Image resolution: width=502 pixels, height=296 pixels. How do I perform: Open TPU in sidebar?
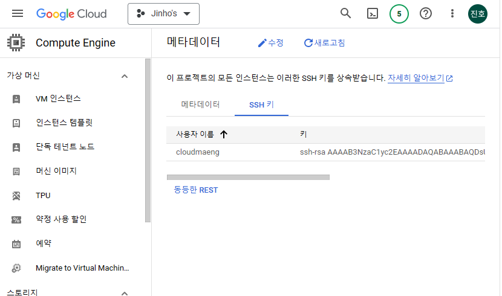click(43, 195)
